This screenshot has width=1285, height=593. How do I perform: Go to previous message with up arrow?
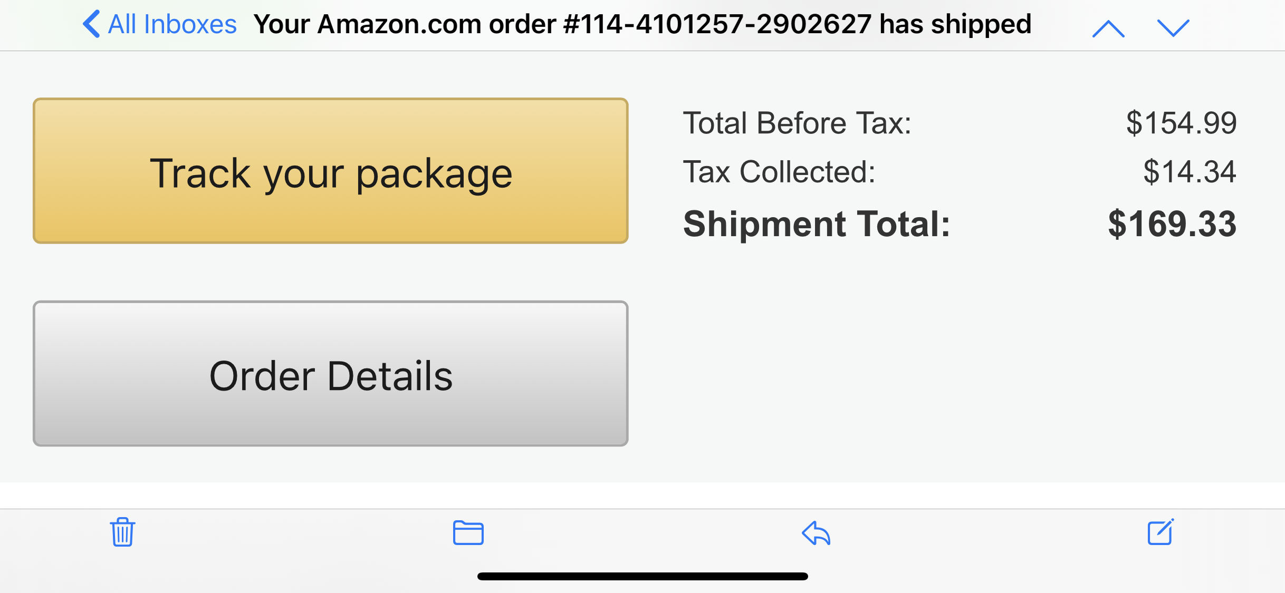point(1108,28)
